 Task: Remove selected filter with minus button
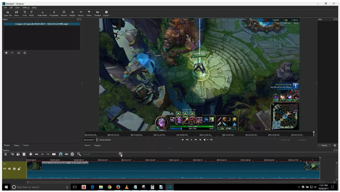12,53
